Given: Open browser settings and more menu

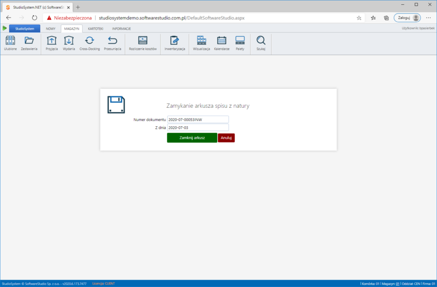Looking at the screenshot, I should [428, 18].
